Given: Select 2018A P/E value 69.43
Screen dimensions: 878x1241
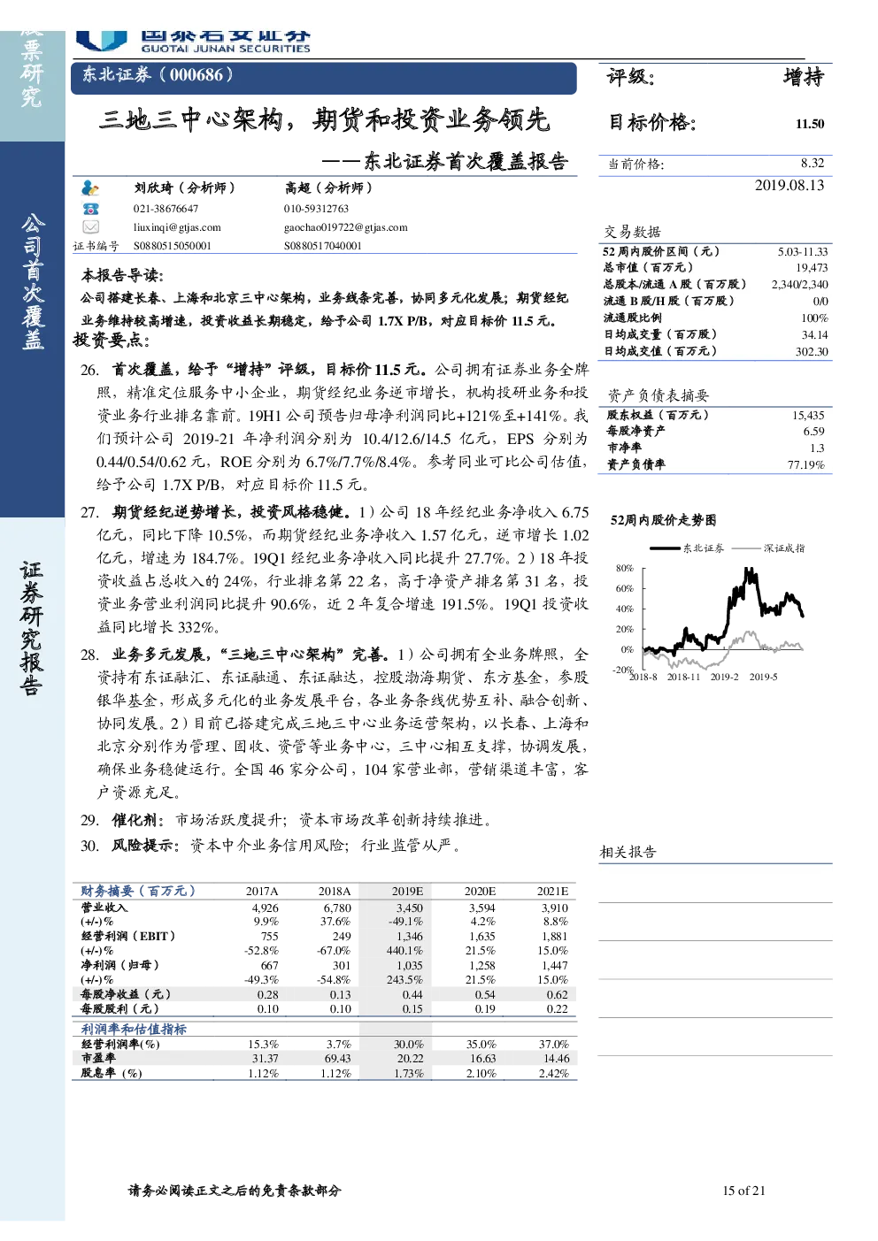Looking at the screenshot, I should pyautogui.click(x=337, y=1059).
